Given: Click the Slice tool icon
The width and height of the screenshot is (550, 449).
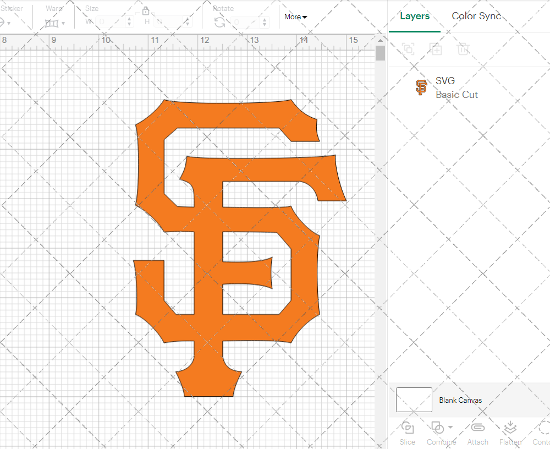Looking at the screenshot, I should coord(408,428).
